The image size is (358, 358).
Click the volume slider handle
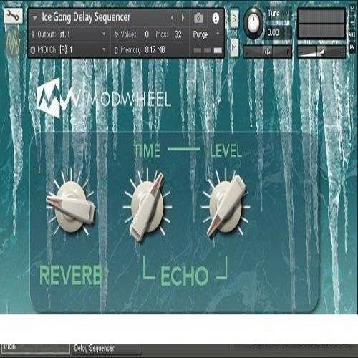tap(321, 52)
